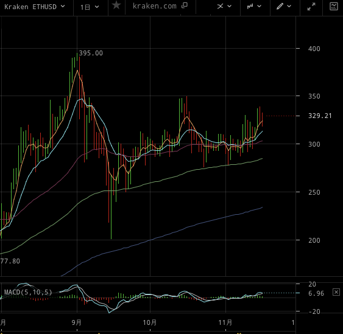This screenshot has width=343, height=334.
Task: Click the 9月 marker on time axis
Action: [x=77, y=322]
